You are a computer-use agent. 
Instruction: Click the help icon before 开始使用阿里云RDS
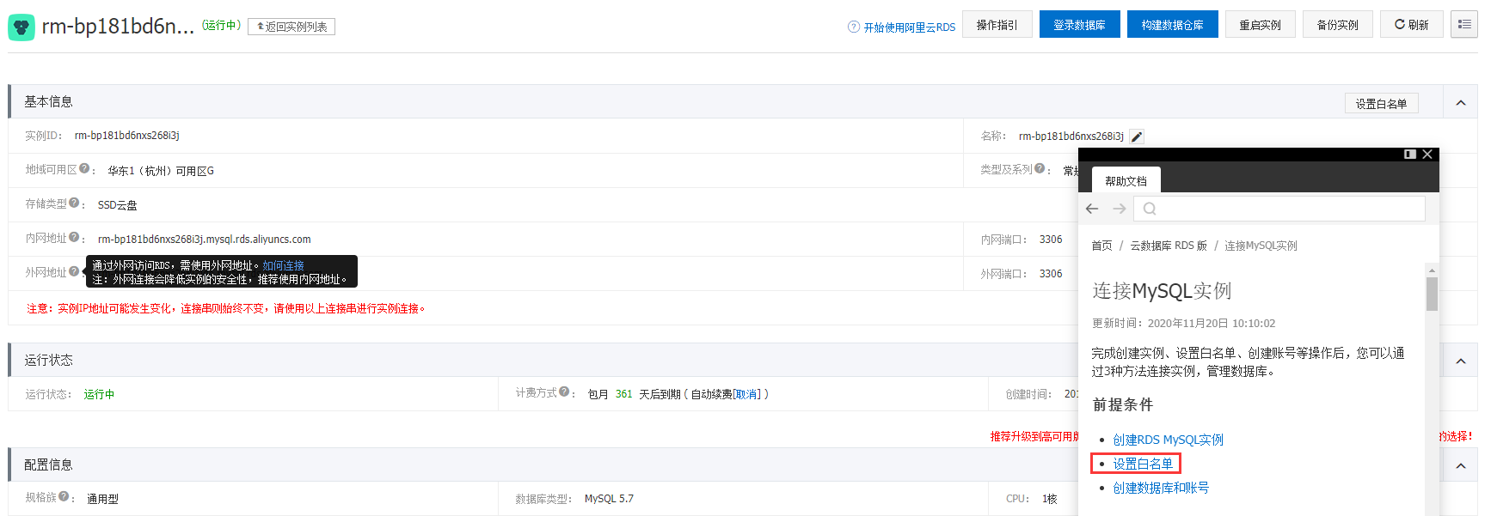854,27
